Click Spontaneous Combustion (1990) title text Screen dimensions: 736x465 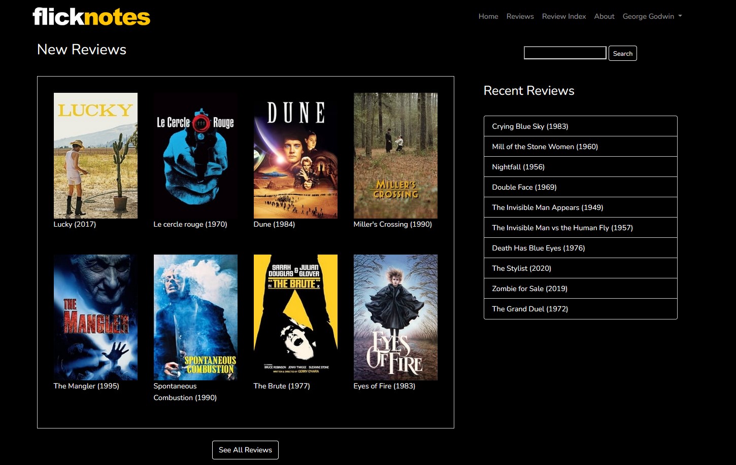[185, 392]
